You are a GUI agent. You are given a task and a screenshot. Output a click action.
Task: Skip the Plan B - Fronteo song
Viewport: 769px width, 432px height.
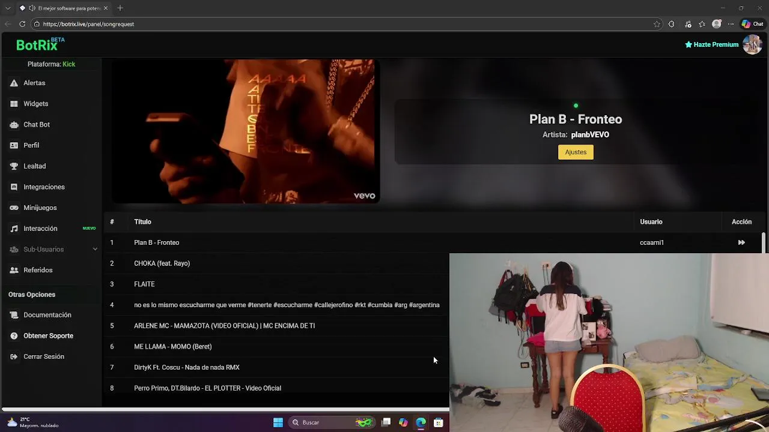click(741, 242)
